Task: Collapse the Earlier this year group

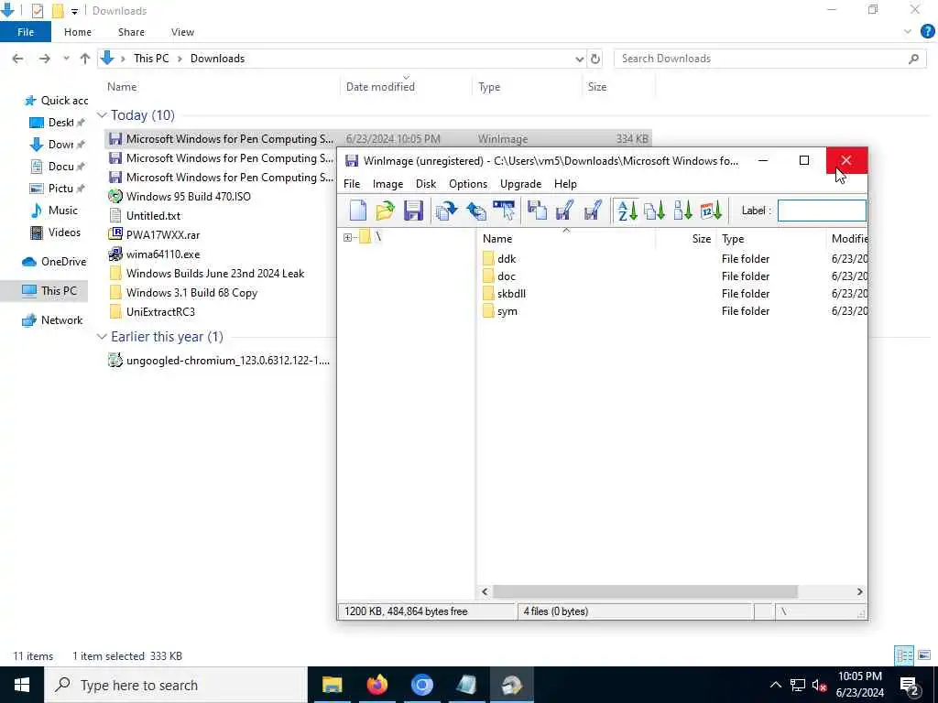Action: click(102, 337)
